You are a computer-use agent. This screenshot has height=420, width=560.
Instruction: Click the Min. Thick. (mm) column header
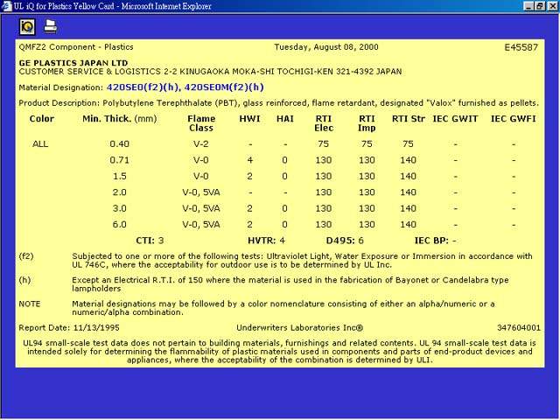120,119
